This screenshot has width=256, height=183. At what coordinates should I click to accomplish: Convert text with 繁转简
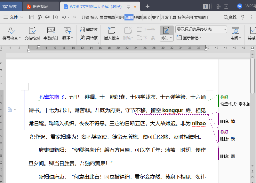(89, 29)
